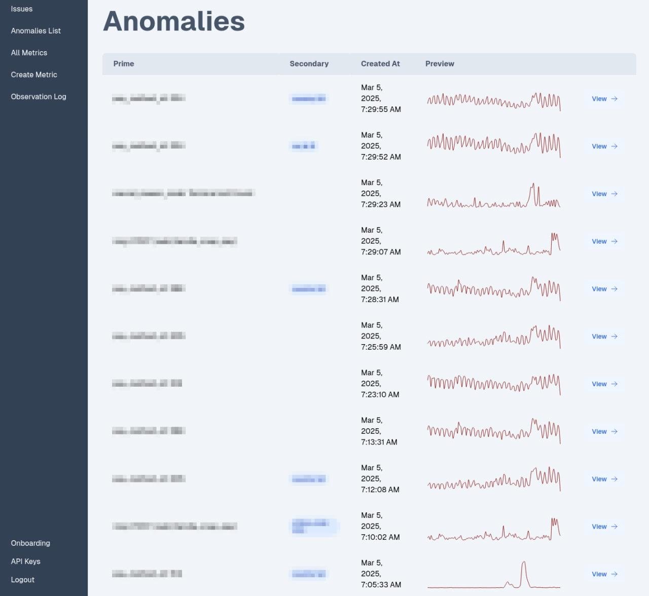The image size is (649, 596).
Task: Click preview chart of 7:05:33 AM anomaly
Action: pyautogui.click(x=493, y=574)
